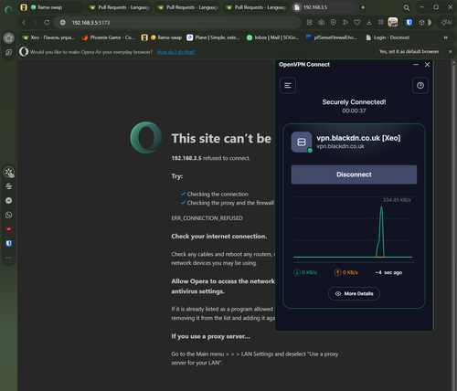Click the share page toolbar icon
457x391 pixels.
coord(310,22)
